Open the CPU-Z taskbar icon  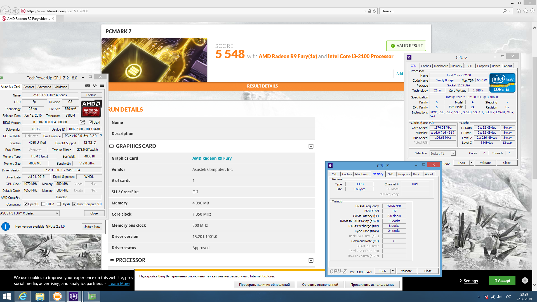[x=74, y=296]
